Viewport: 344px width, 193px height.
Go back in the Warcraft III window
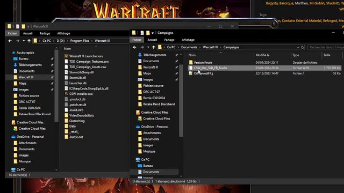tap(10, 41)
